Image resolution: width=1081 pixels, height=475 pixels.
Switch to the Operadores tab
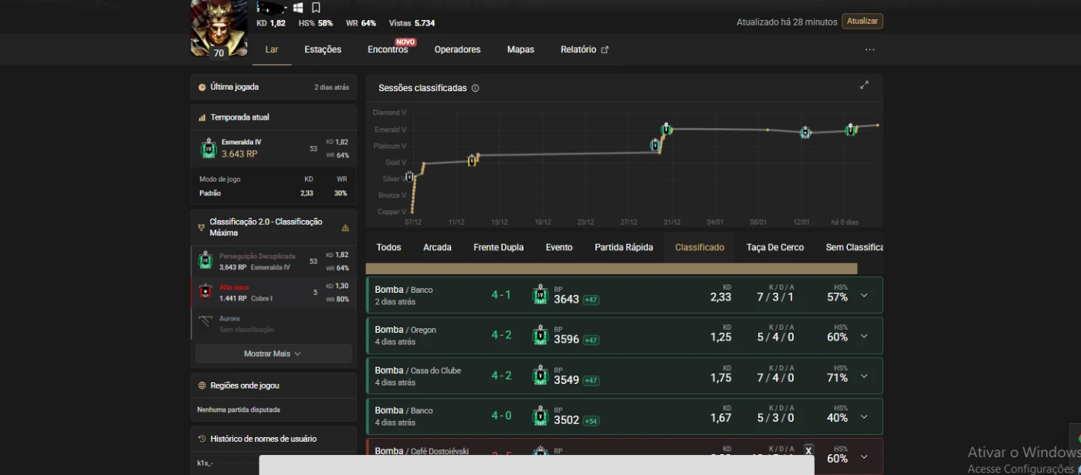point(457,49)
